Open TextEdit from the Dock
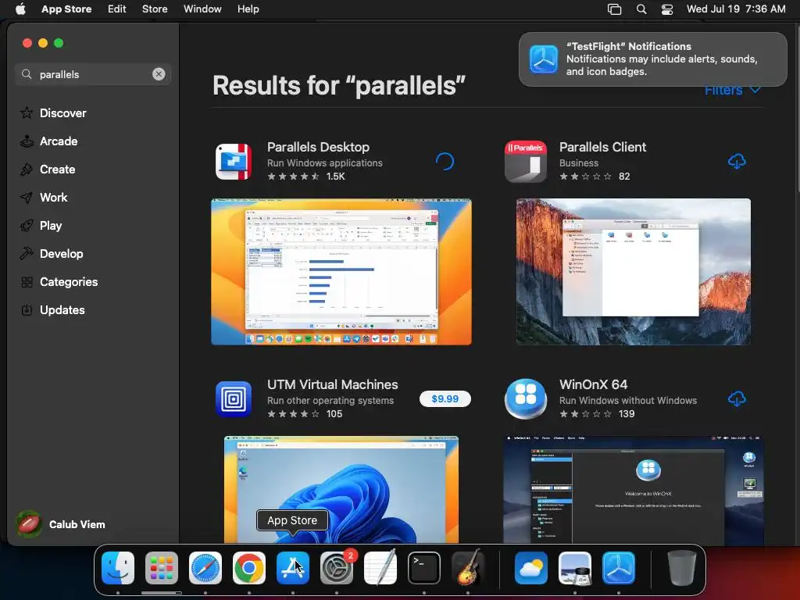This screenshot has width=800, height=600. 380,568
